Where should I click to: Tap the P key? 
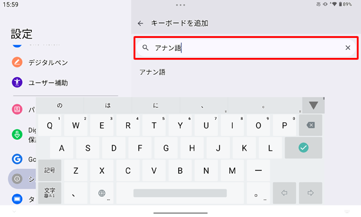(285, 125)
